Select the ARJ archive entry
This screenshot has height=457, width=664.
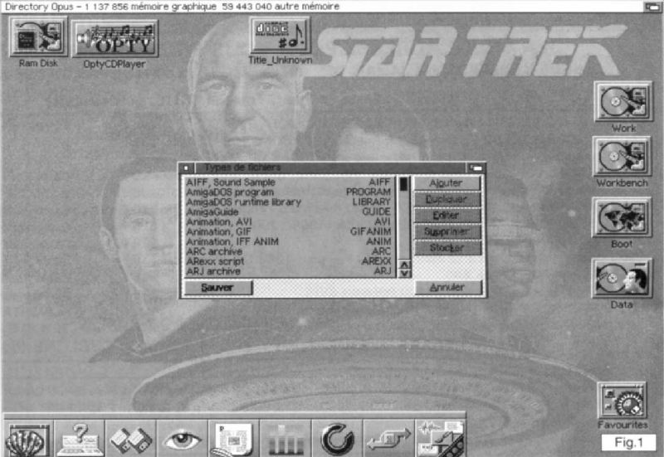pyautogui.click(x=289, y=271)
